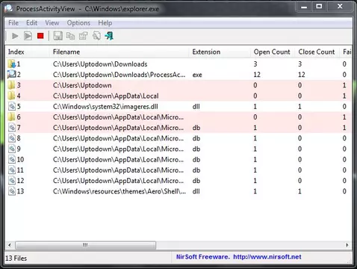Click the start-and-clear play icon in toolbar
The width and height of the screenshot is (357, 269).
pos(28,36)
